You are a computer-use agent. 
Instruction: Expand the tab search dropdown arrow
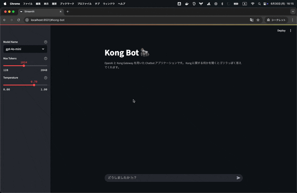[x=293, y=12]
